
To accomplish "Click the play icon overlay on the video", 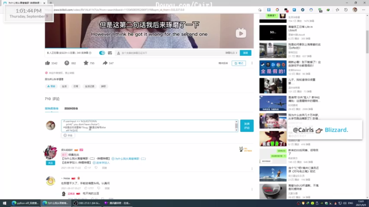I will click(x=241, y=33).
